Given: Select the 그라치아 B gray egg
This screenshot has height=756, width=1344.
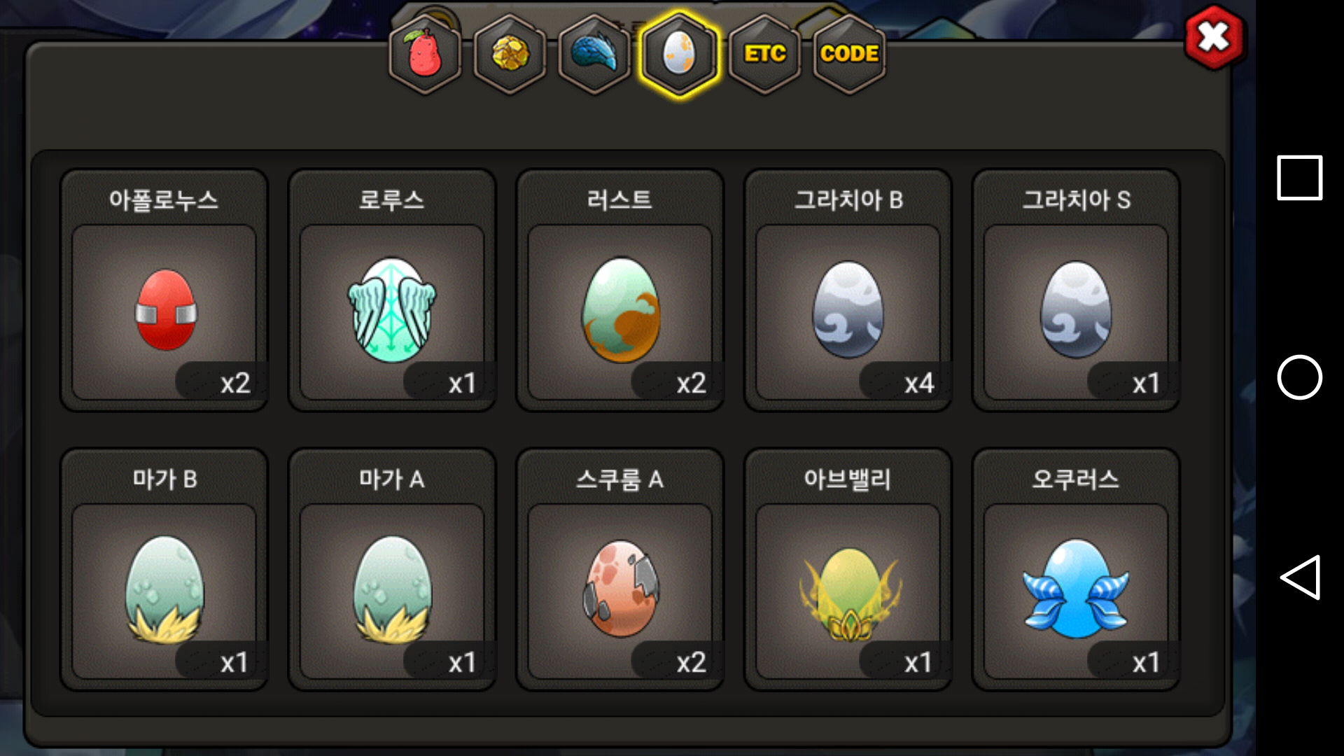Looking at the screenshot, I should coord(848,290).
